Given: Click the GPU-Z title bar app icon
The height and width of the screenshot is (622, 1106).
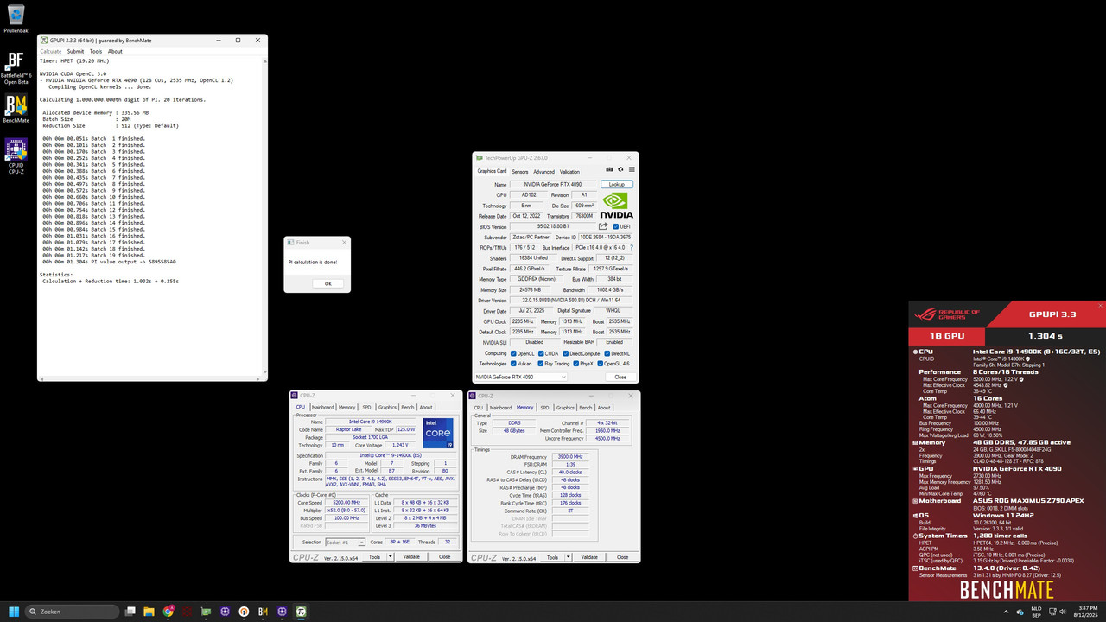Looking at the screenshot, I should tap(480, 157).
